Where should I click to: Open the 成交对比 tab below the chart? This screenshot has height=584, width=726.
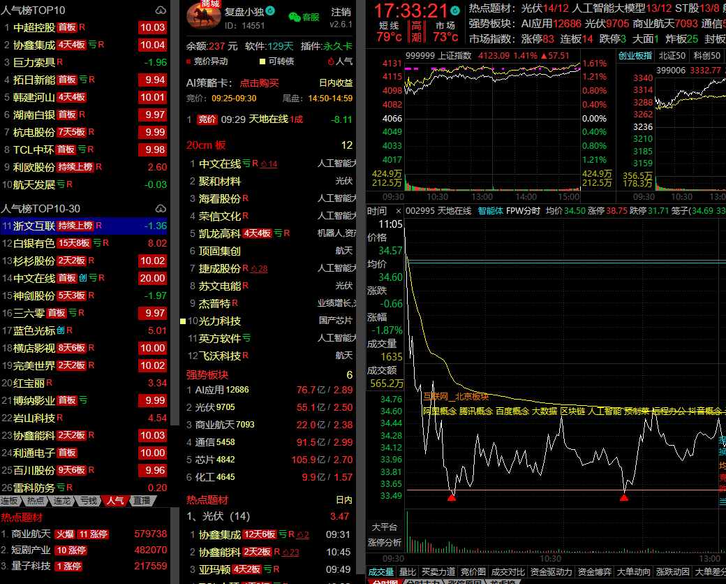coord(507,571)
